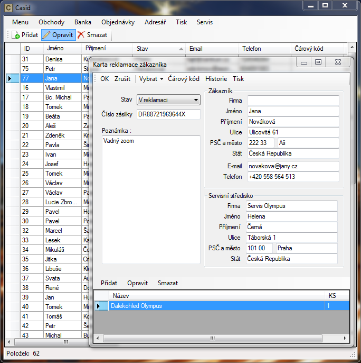Sort by the Stav column header
Viewport: 361px width, 363px height.
click(159, 49)
